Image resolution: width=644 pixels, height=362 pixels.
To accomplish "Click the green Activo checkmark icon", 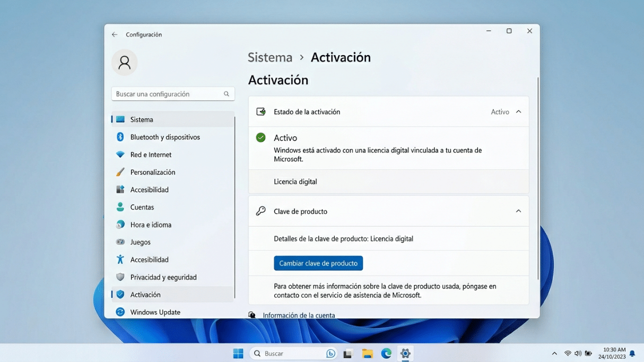I will click(260, 137).
